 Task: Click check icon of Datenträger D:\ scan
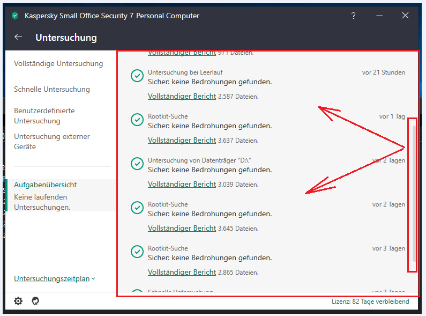137,164
